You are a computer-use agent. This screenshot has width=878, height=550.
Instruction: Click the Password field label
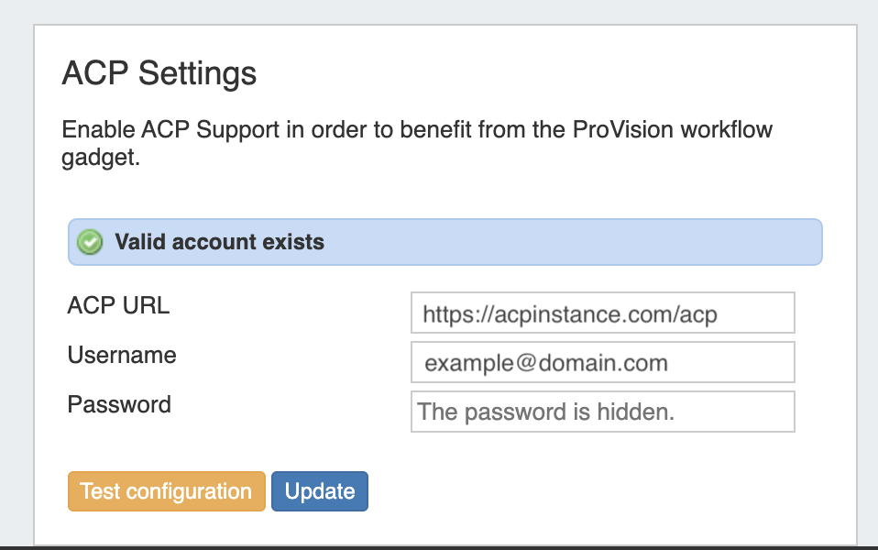pyautogui.click(x=119, y=404)
